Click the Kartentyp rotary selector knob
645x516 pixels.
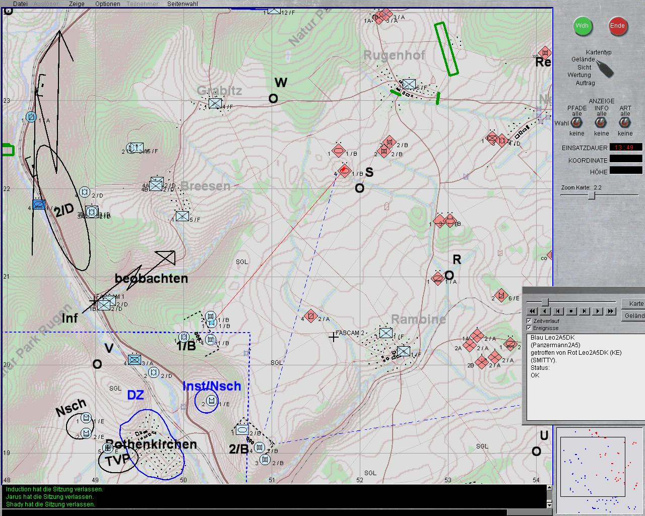point(604,69)
